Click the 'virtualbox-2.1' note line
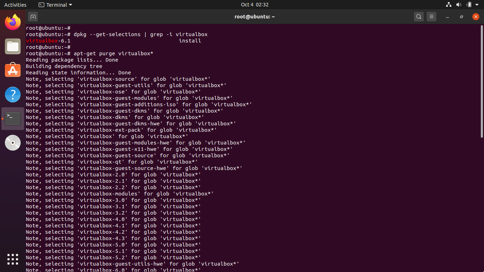 [113, 181]
